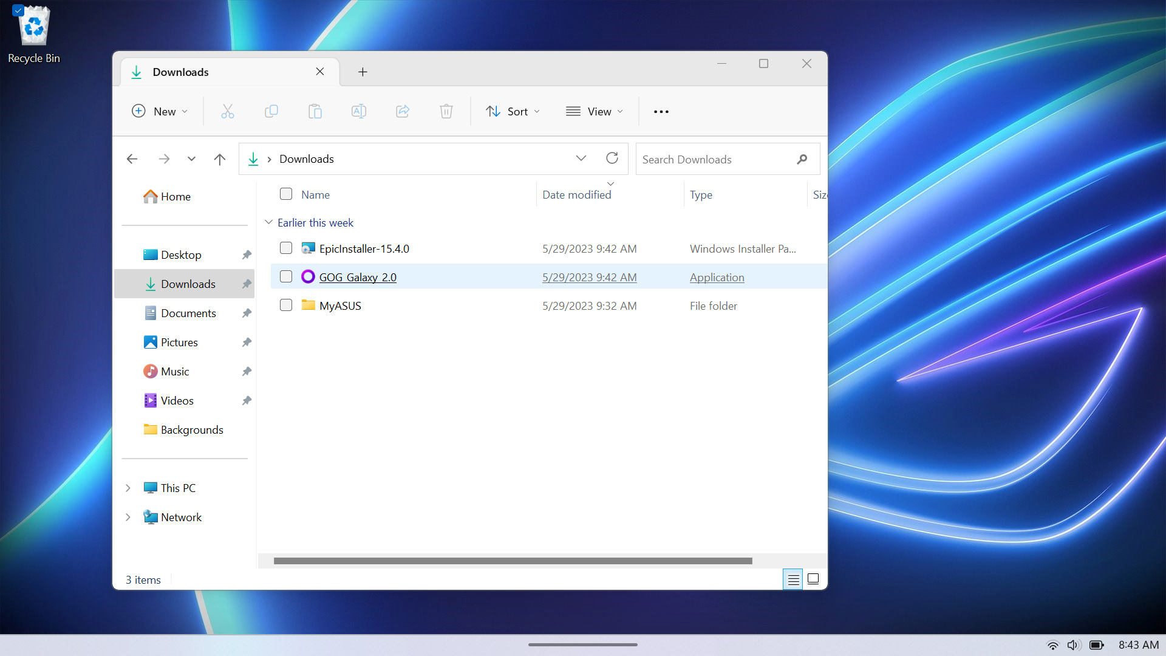Viewport: 1166px width, 656px height.
Task: Click the Copy icon in toolbar
Action: pos(271,111)
